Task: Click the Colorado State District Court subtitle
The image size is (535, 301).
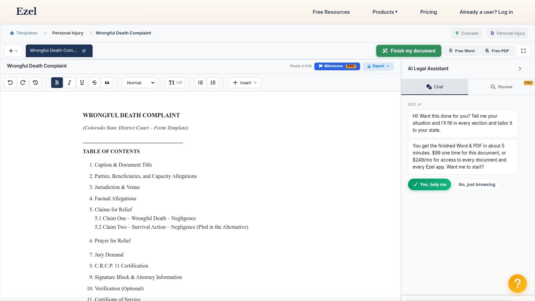Action: [135, 128]
